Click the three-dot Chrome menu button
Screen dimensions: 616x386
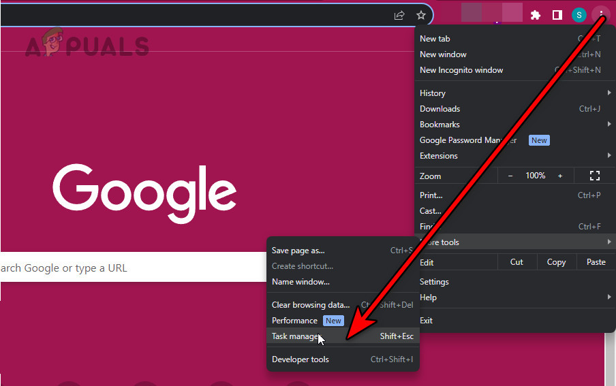click(x=601, y=15)
